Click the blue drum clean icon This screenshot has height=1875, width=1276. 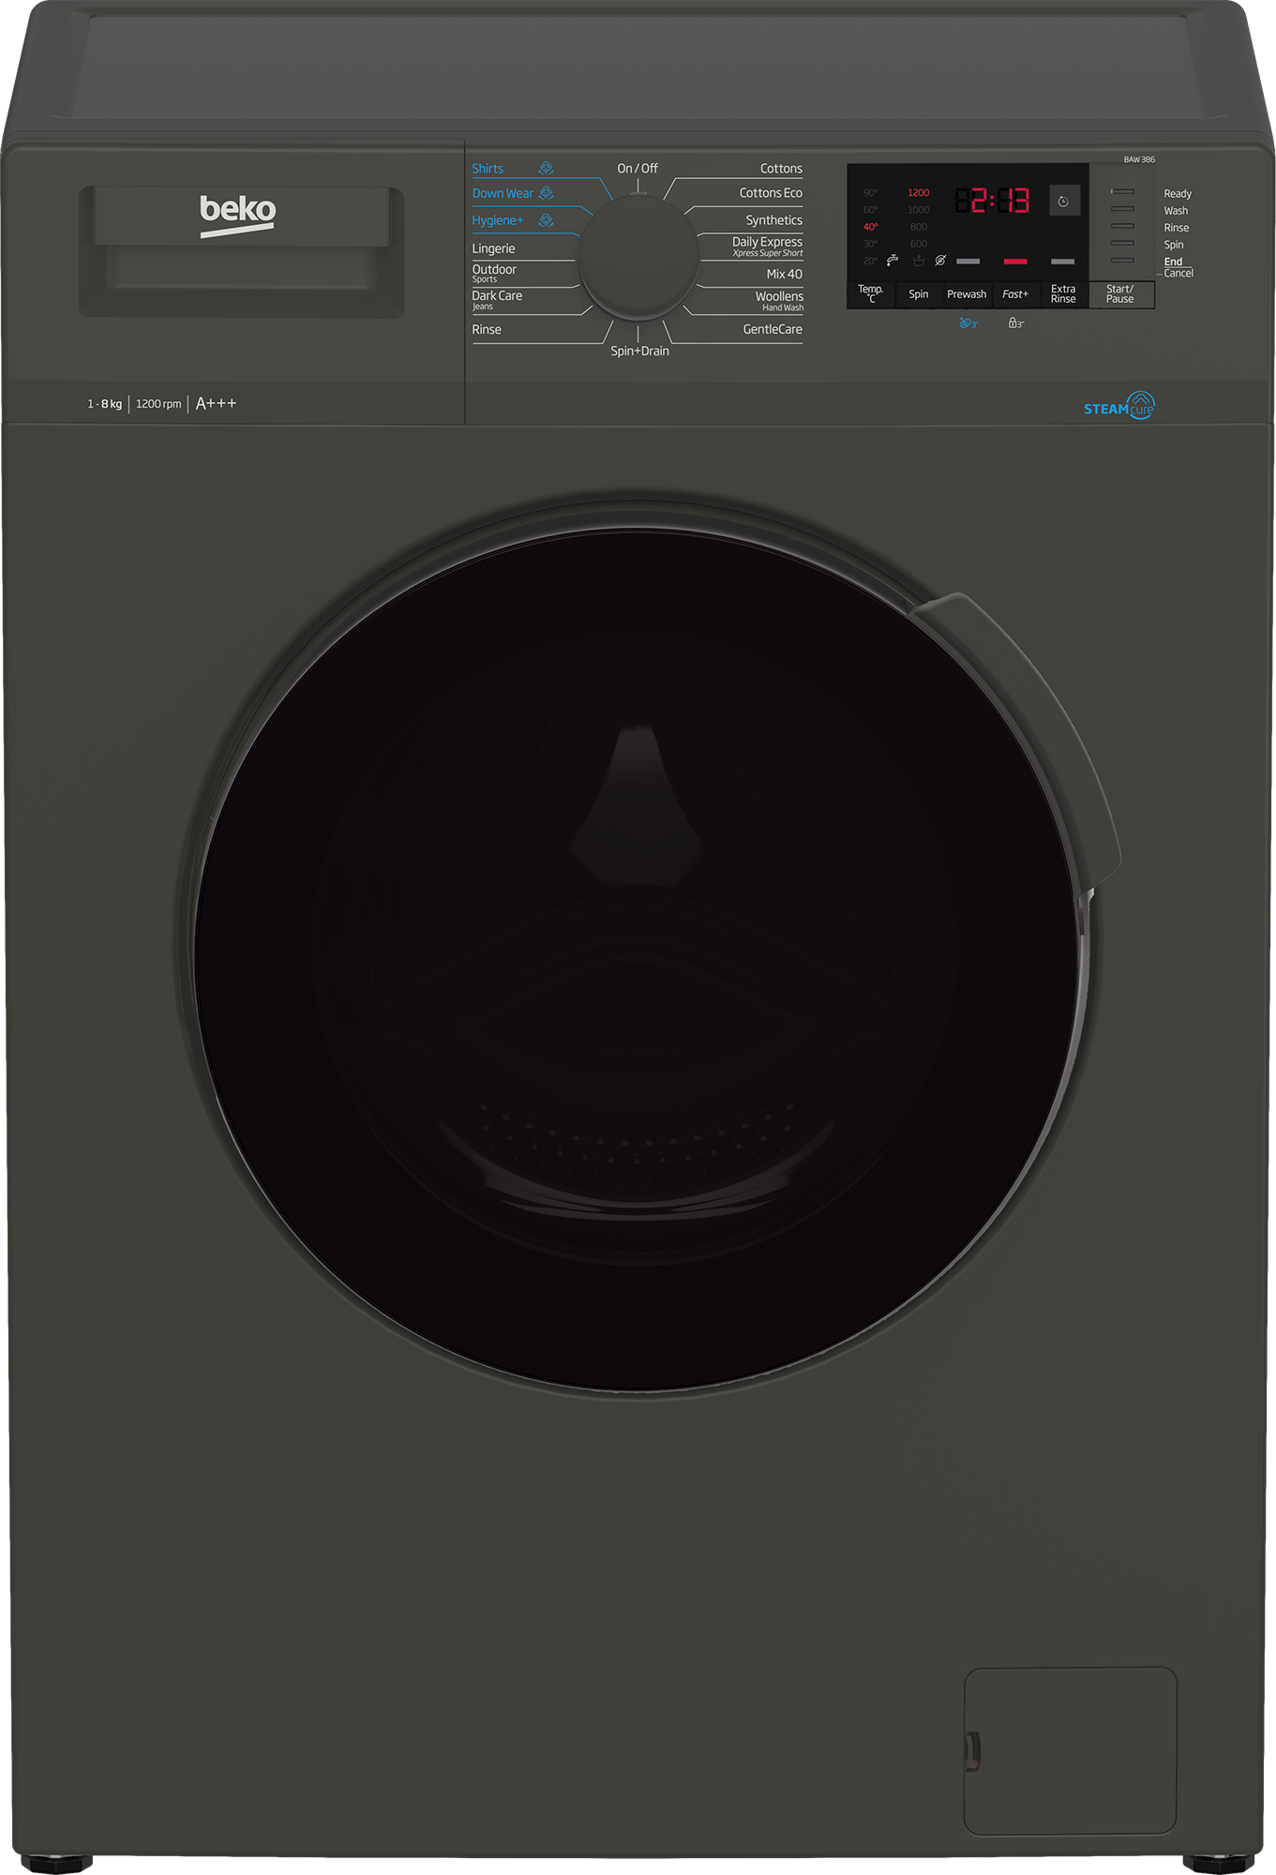(967, 322)
